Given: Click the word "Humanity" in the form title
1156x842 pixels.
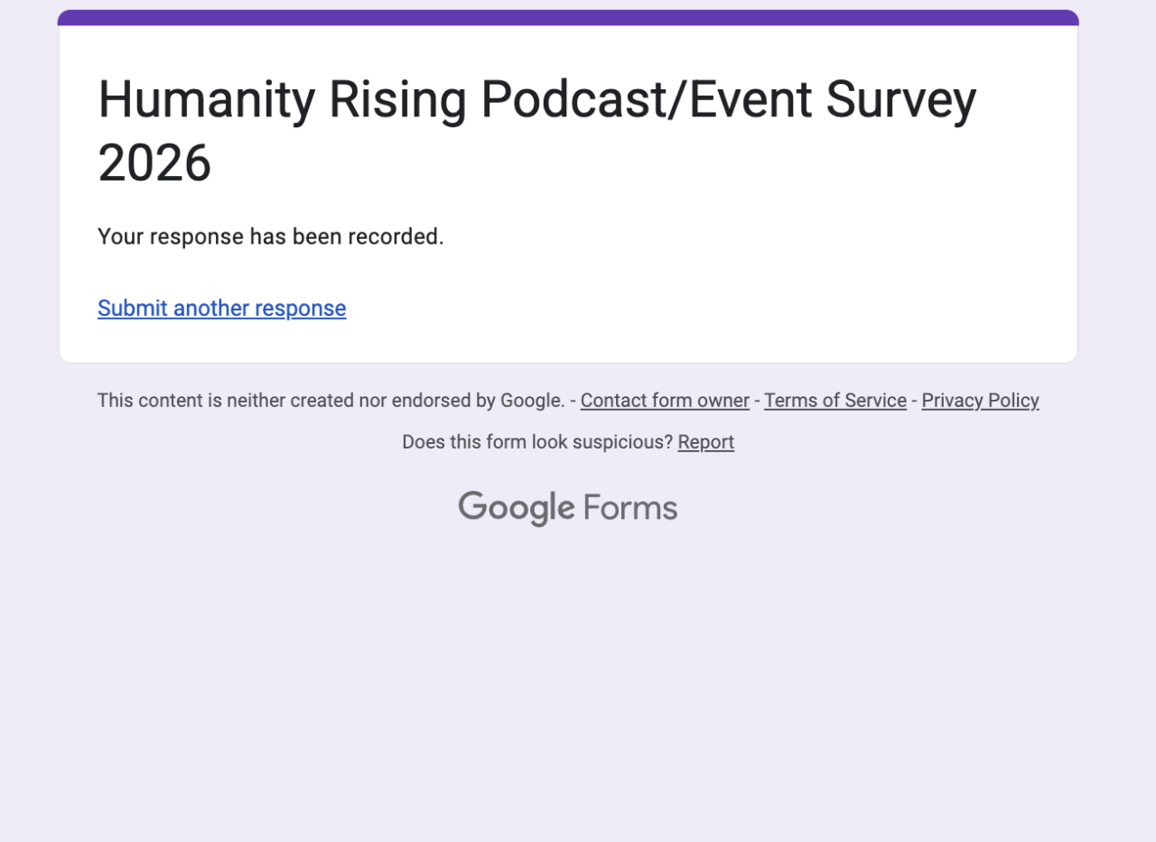Looking at the screenshot, I should pyautogui.click(x=207, y=99).
